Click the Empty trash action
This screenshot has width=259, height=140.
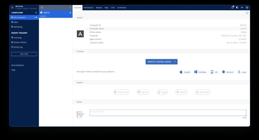pos(121,92)
